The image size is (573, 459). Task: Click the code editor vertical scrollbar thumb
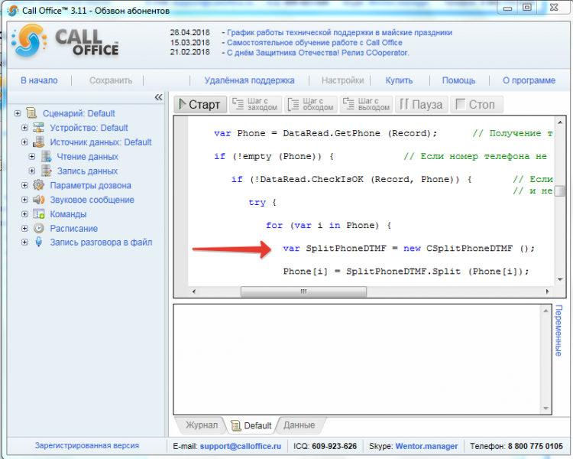[560, 191]
